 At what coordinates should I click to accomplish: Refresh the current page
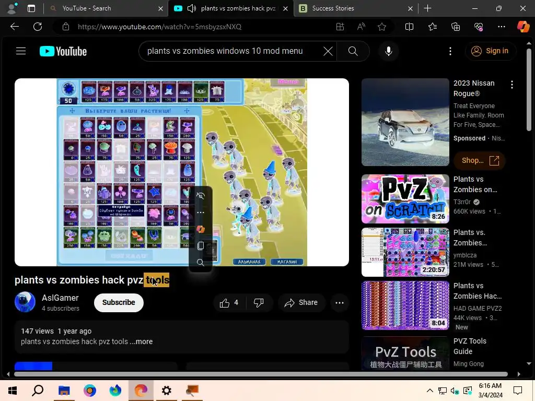point(38,27)
